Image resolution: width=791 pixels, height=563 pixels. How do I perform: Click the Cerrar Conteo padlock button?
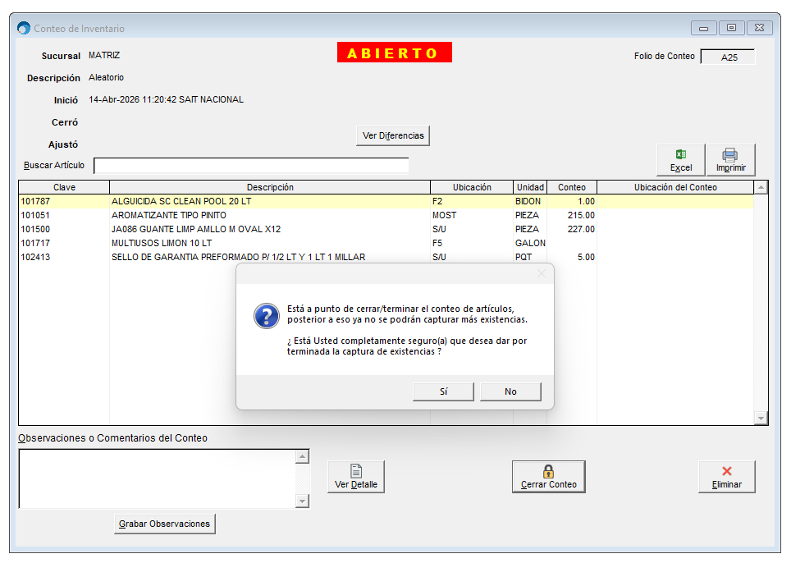(549, 477)
